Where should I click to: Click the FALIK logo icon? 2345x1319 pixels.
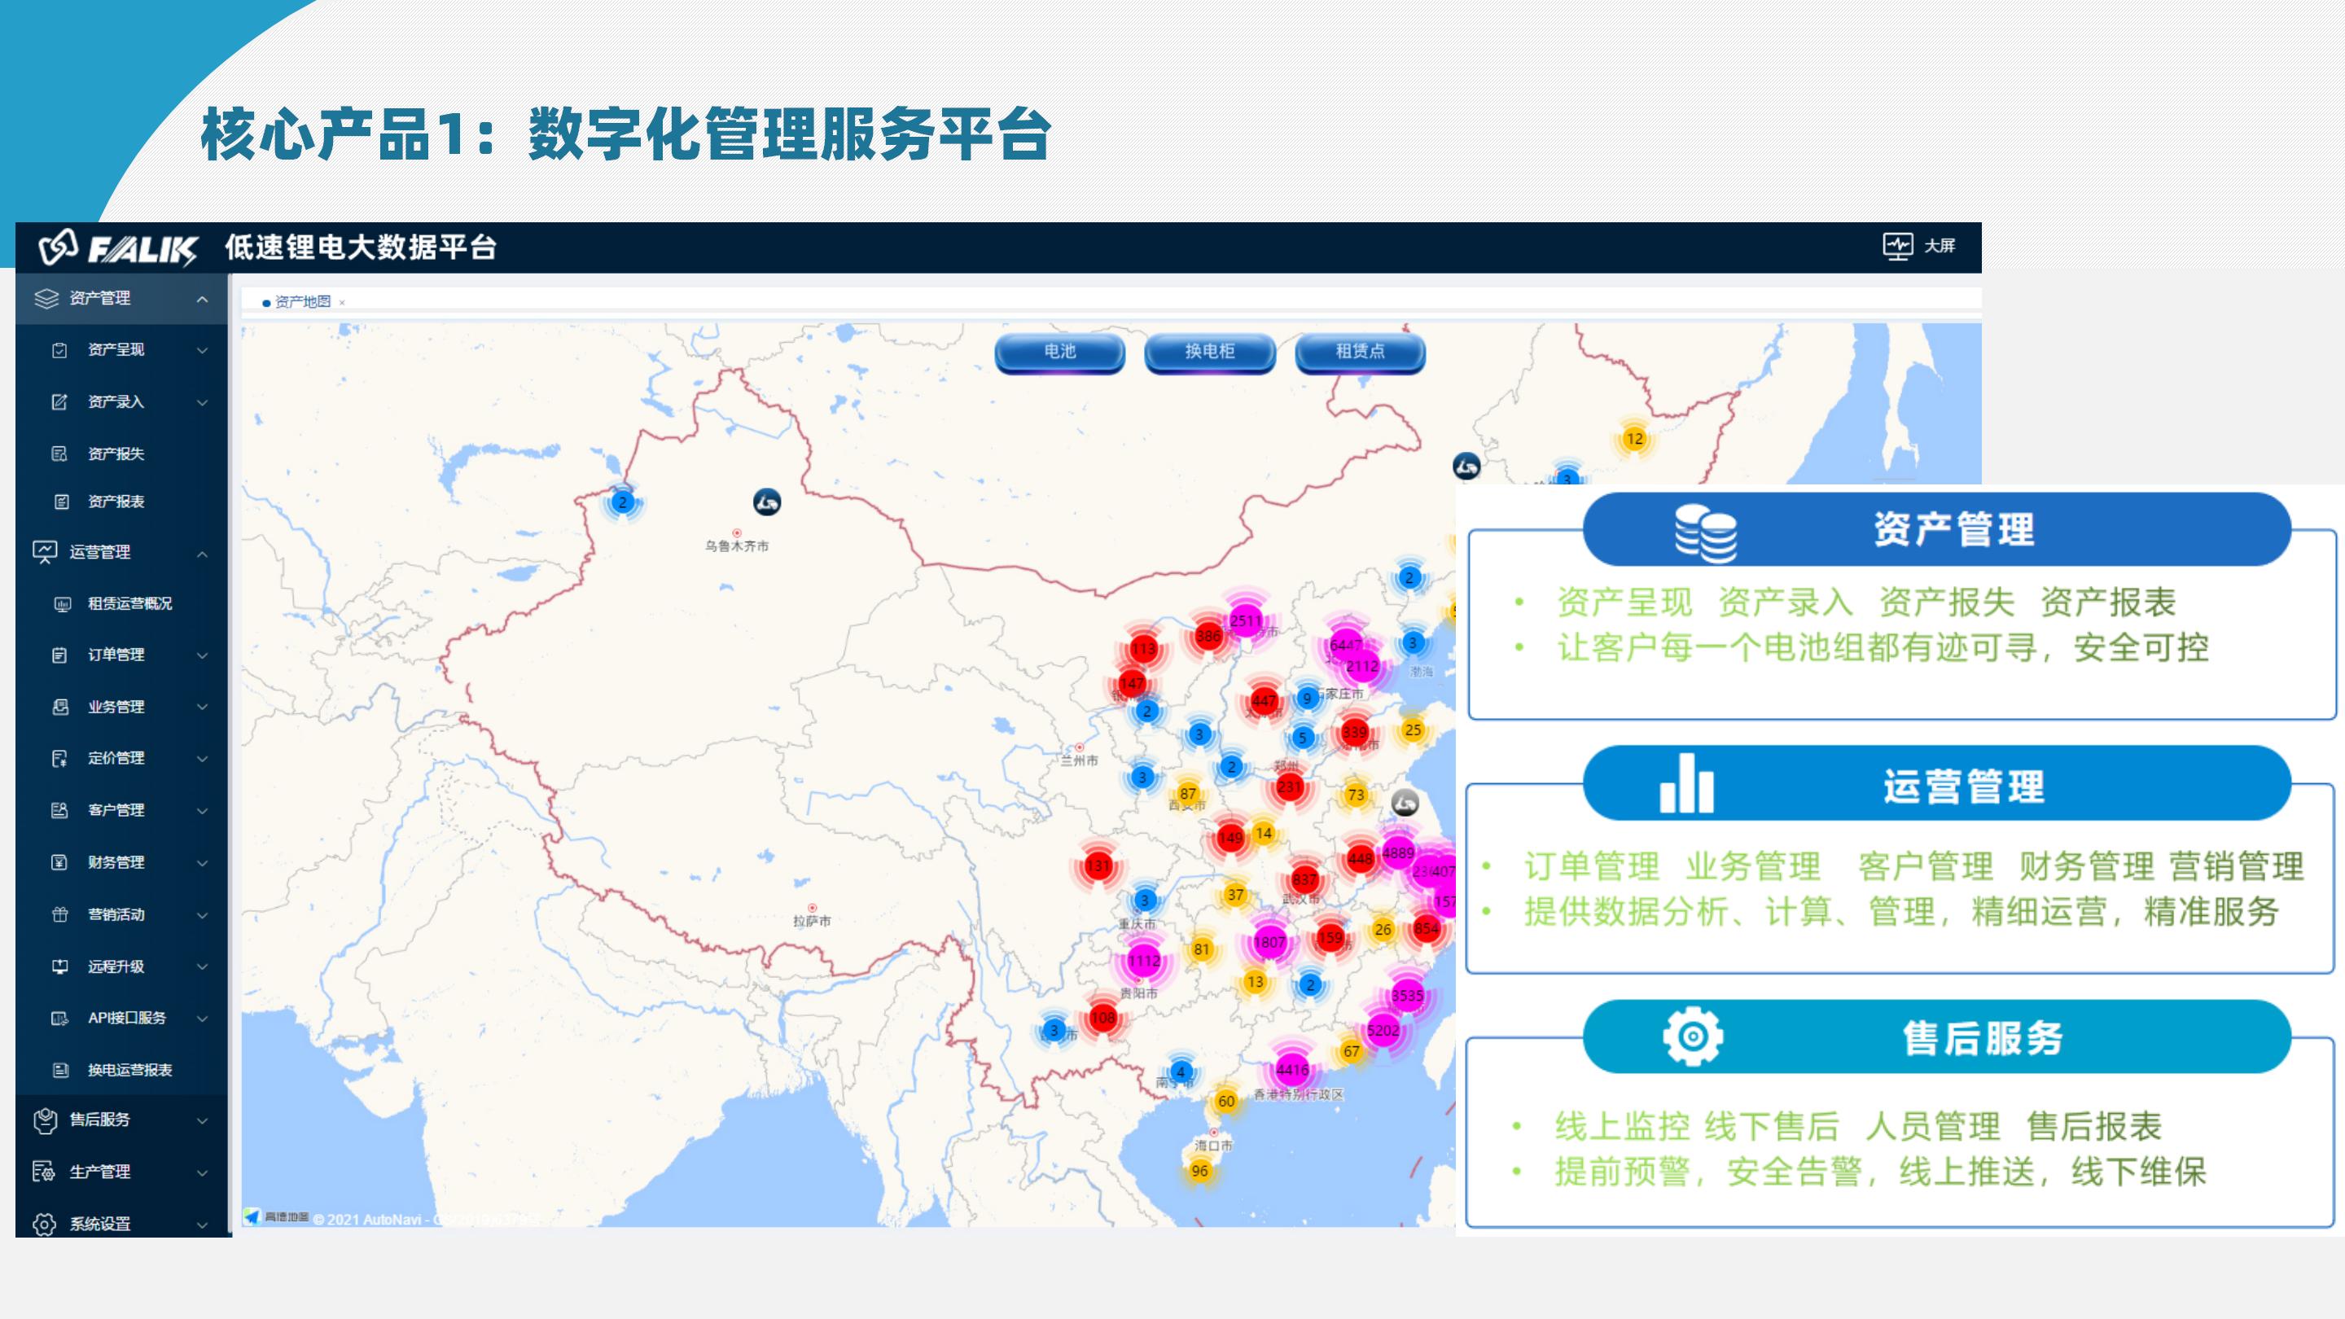59,247
